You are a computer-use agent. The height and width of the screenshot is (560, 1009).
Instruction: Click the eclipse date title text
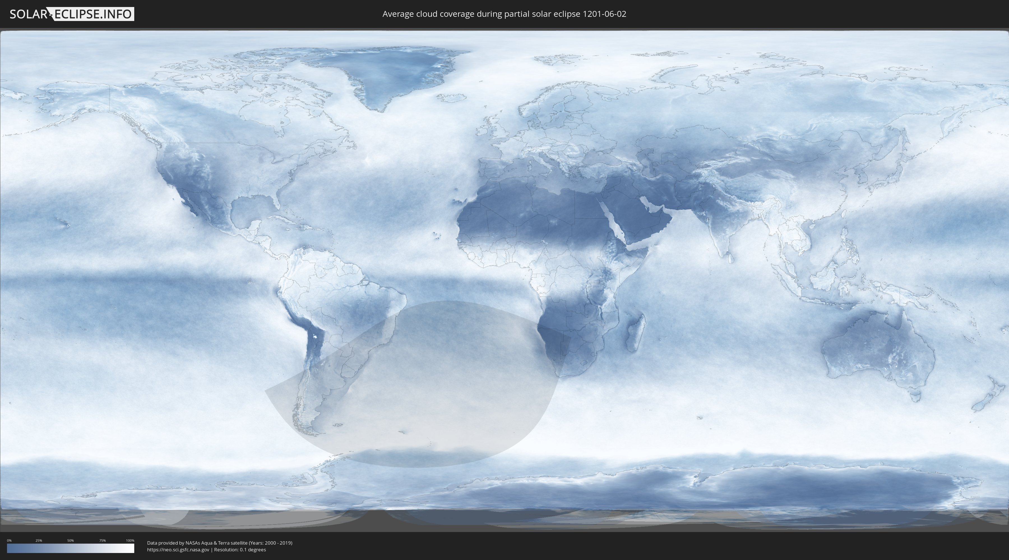[504, 14]
